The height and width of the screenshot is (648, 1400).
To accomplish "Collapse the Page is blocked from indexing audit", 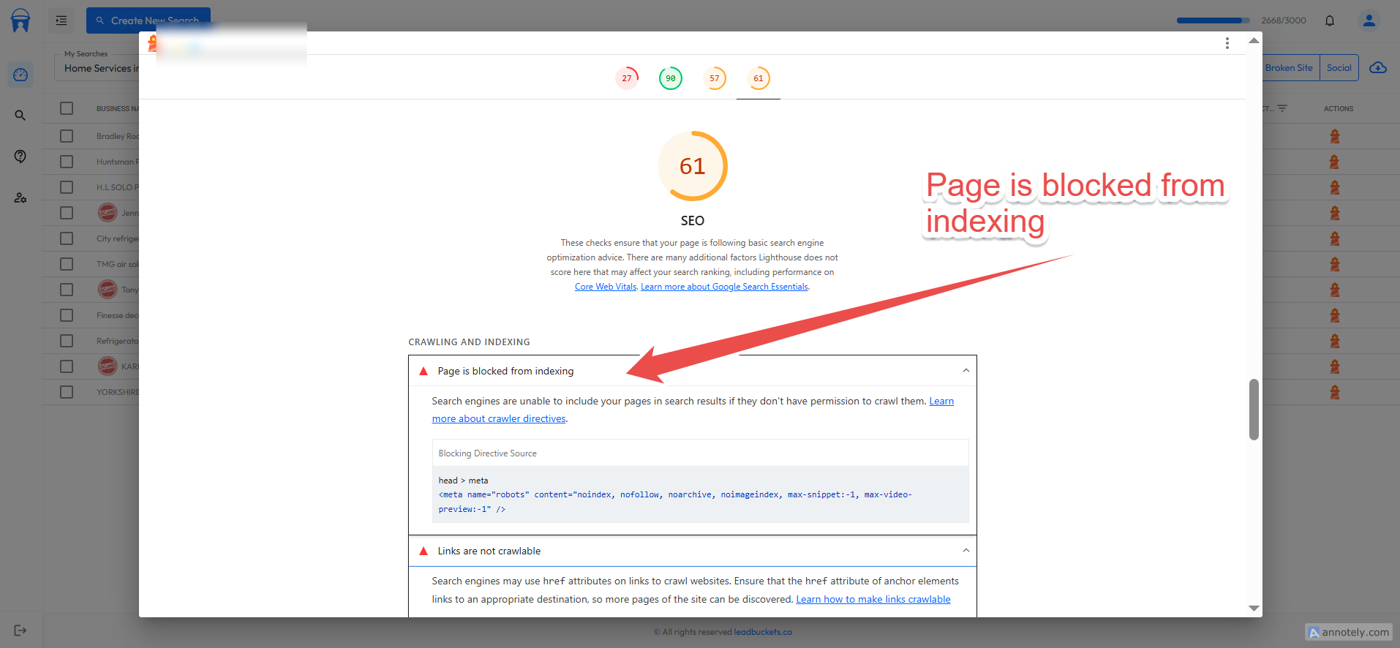I will [966, 371].
